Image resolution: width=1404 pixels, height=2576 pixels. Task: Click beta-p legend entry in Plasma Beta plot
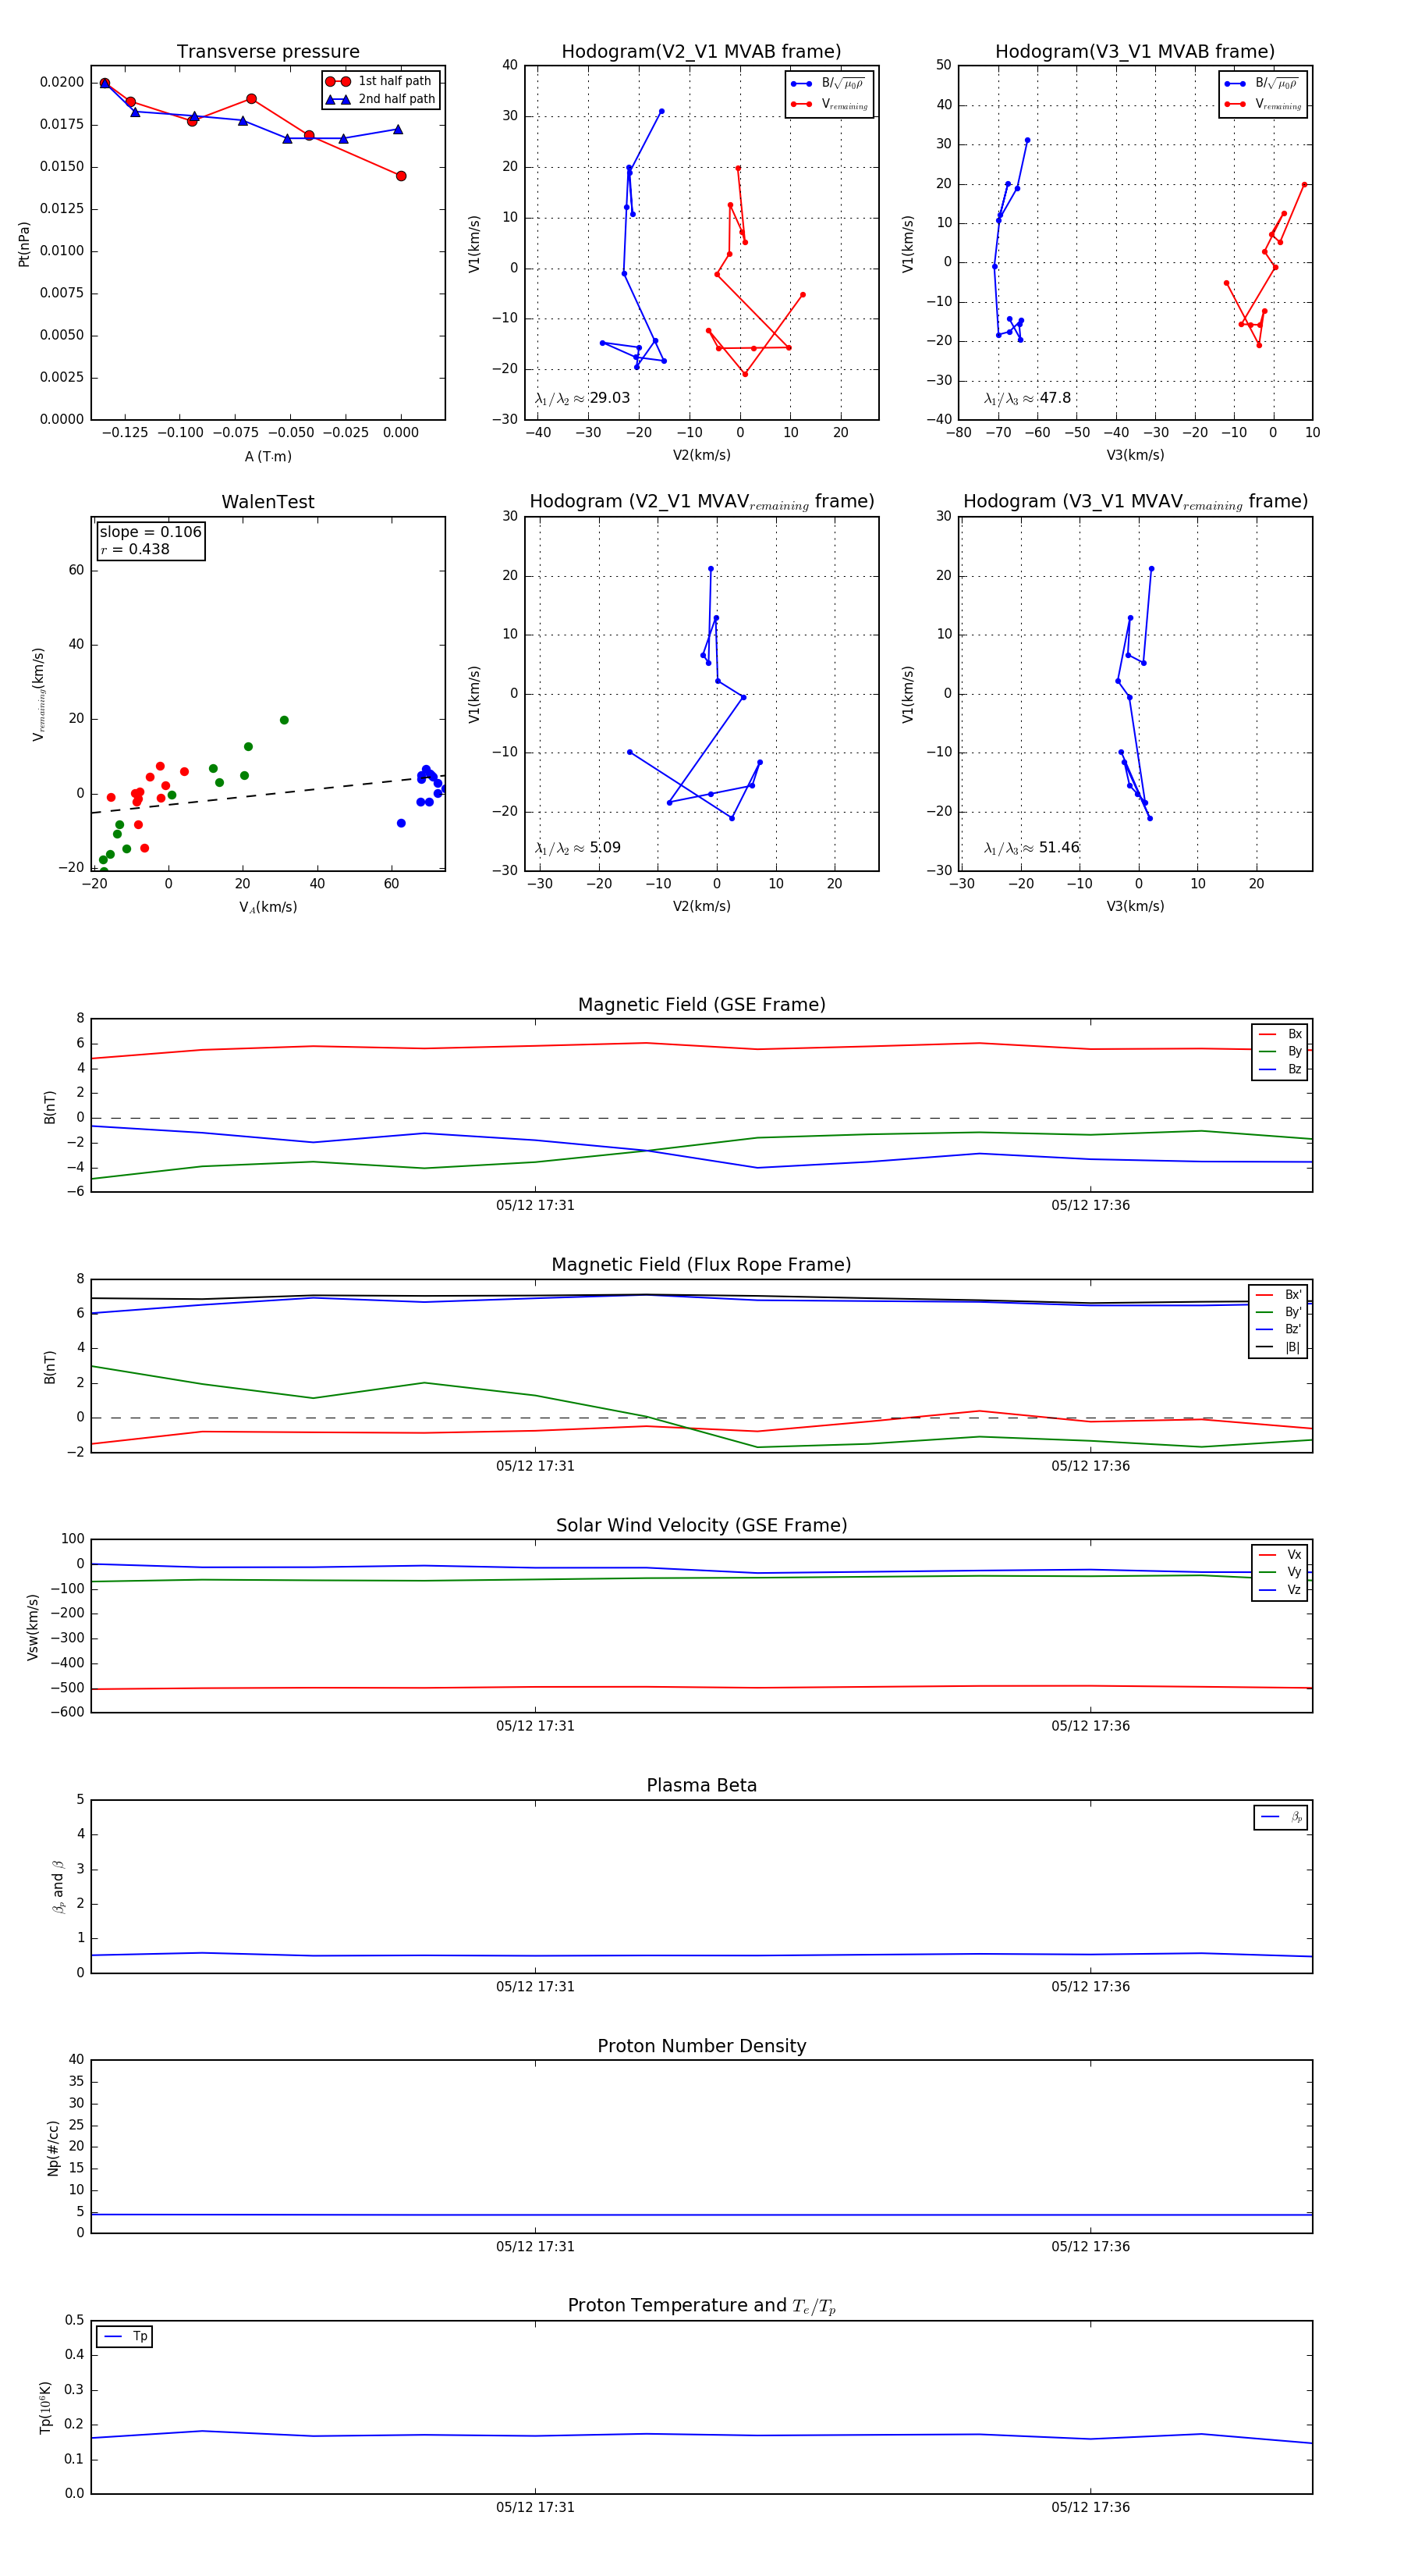coord(1281,1817)
